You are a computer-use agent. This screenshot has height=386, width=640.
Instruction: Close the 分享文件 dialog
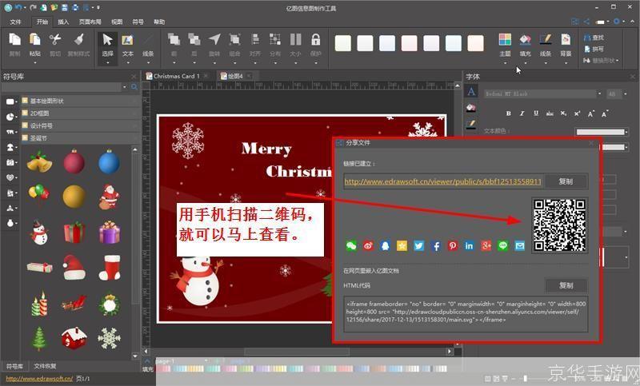tap(591, 143)
